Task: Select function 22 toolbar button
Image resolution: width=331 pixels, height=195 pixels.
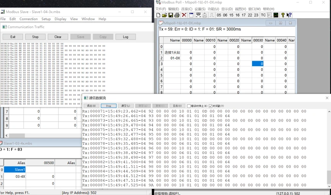Action: [250, 15]
